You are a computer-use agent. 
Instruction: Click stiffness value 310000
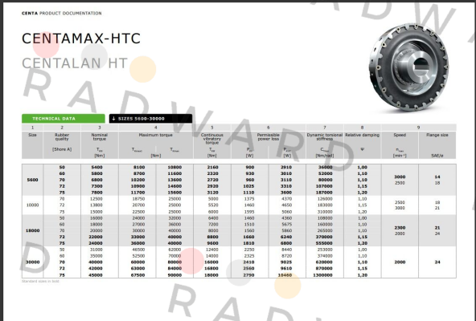pyautogui.click(x=325, y=212)
